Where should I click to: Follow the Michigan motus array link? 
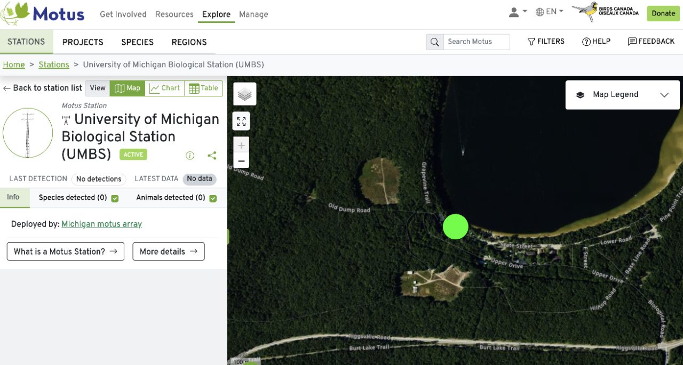[101, 224]
